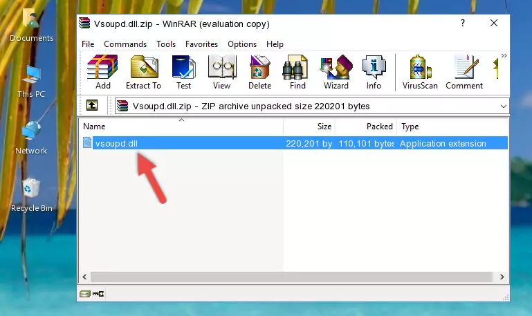Click the 220,201 size cell

coord(309,143)
